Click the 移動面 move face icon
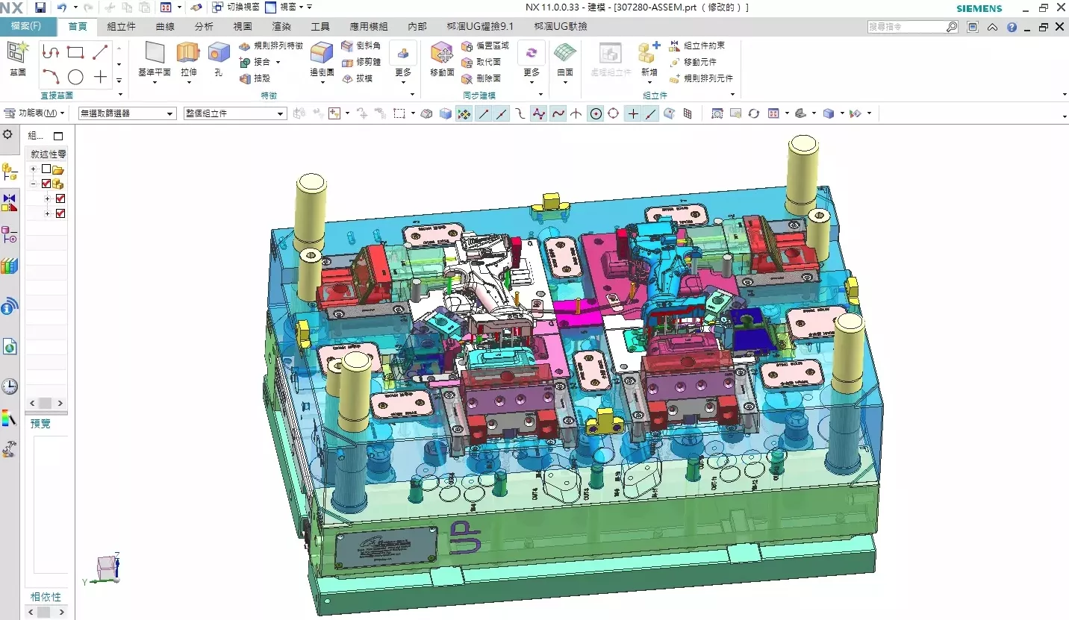The height and width of the screenshot is (620, 1069). 442,59
